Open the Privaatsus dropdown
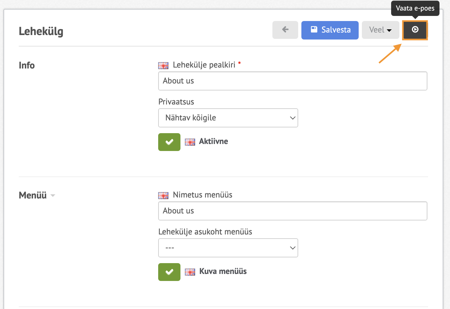 (228, 118)
